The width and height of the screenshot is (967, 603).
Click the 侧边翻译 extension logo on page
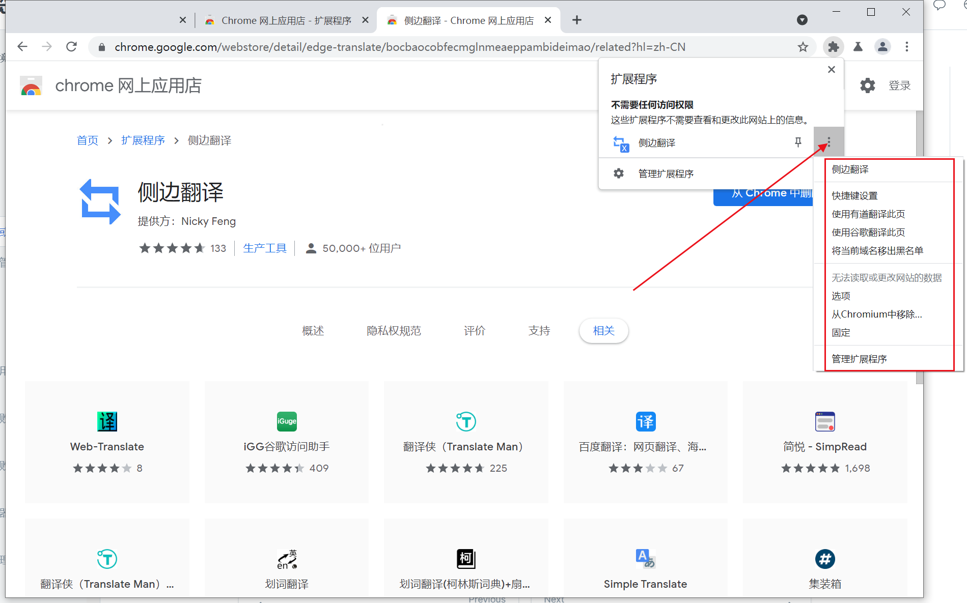click(x=100, y=202)
